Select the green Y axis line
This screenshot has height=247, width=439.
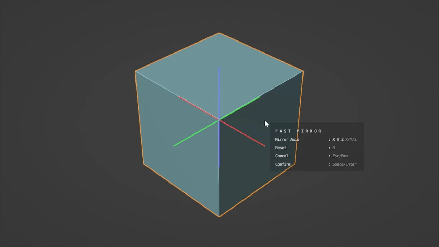click(x=195, y=134)
